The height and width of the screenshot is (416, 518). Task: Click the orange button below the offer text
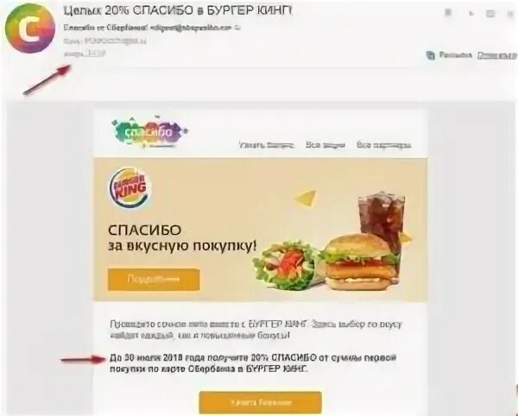(x=261, y=402)
